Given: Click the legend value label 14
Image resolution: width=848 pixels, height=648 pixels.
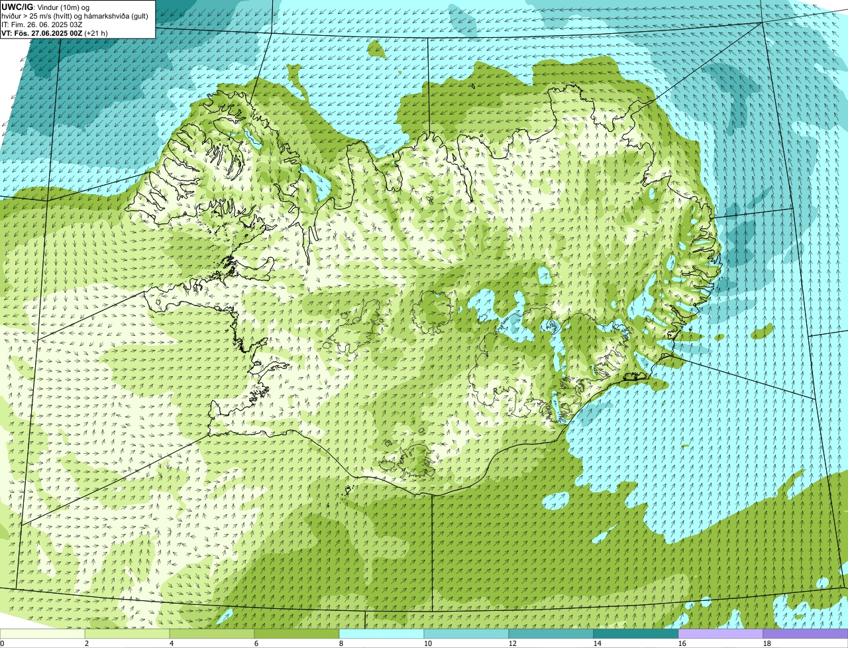Looking at the screenshot, I should 598,643.
